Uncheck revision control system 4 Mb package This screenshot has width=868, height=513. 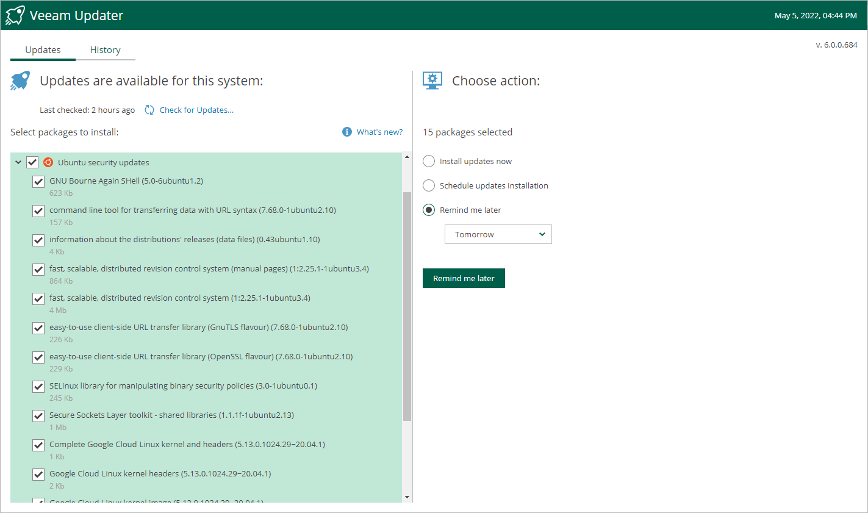click(x=38, y=298)
